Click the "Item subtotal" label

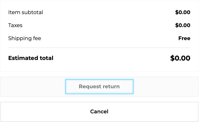coord(26,12)
